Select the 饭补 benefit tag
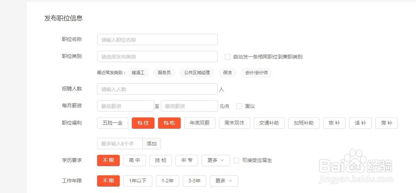 (x=334, y=123)
